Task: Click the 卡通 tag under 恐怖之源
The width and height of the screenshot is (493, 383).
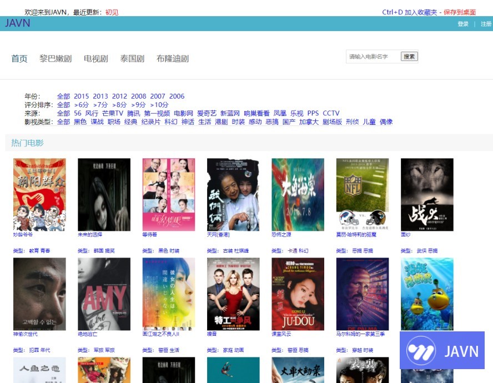Action: (293, 251)
